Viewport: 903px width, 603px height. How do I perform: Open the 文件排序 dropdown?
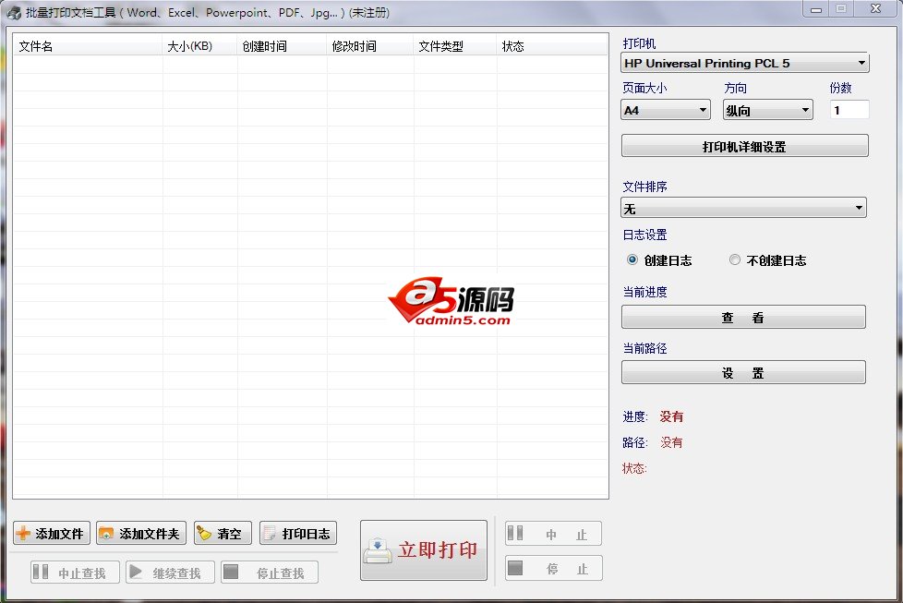pyautogui.click(x=743, y=208)
